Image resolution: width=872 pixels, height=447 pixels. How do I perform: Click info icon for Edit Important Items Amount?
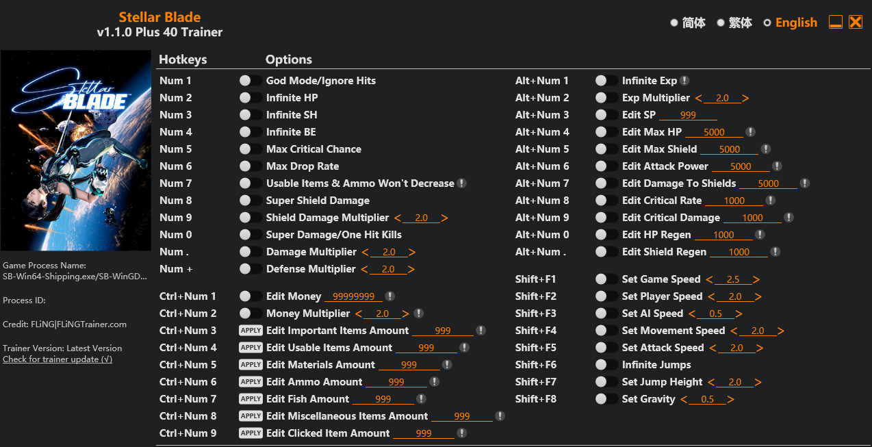pos(481,331)
